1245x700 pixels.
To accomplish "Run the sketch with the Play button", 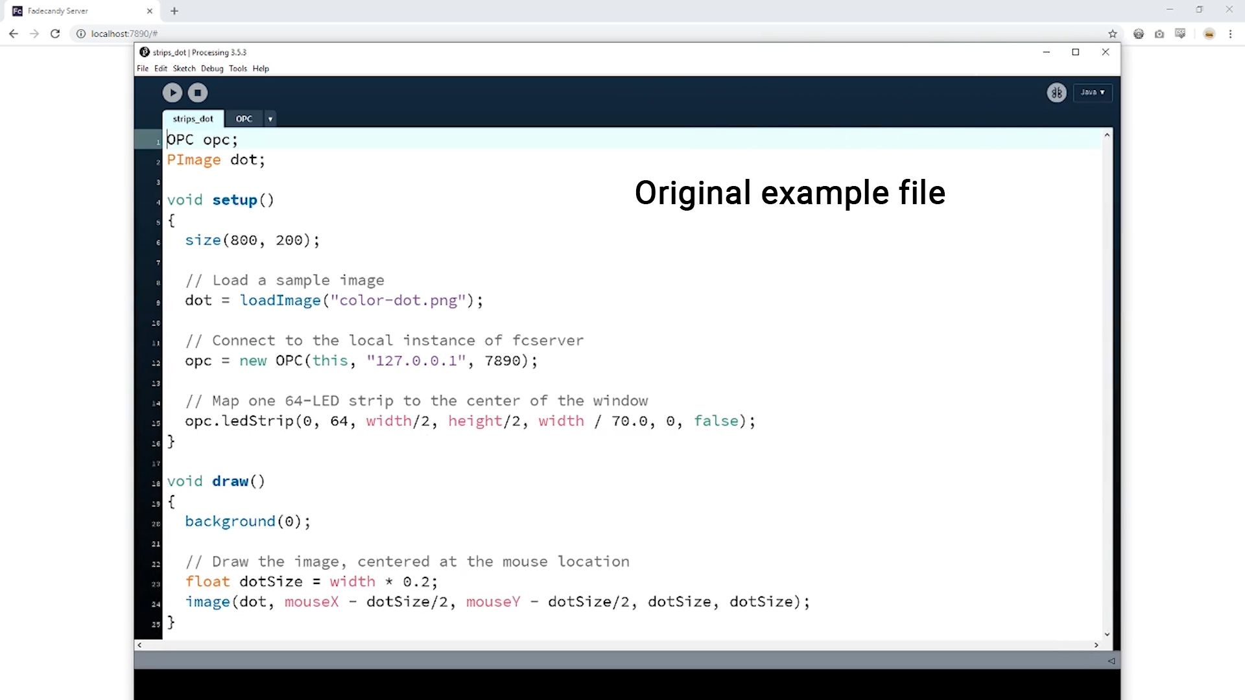I will (x=172, y=93).
